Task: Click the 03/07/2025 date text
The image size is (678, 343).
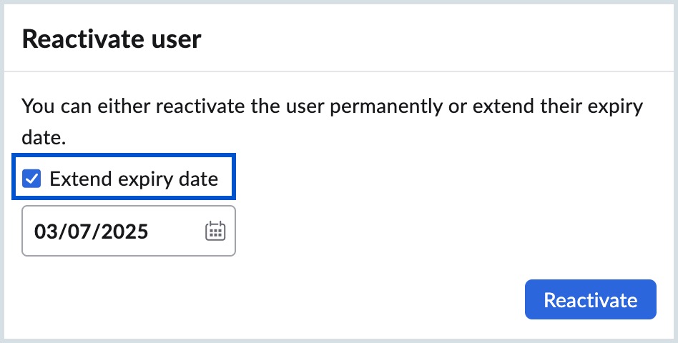Action: [92, 232]
